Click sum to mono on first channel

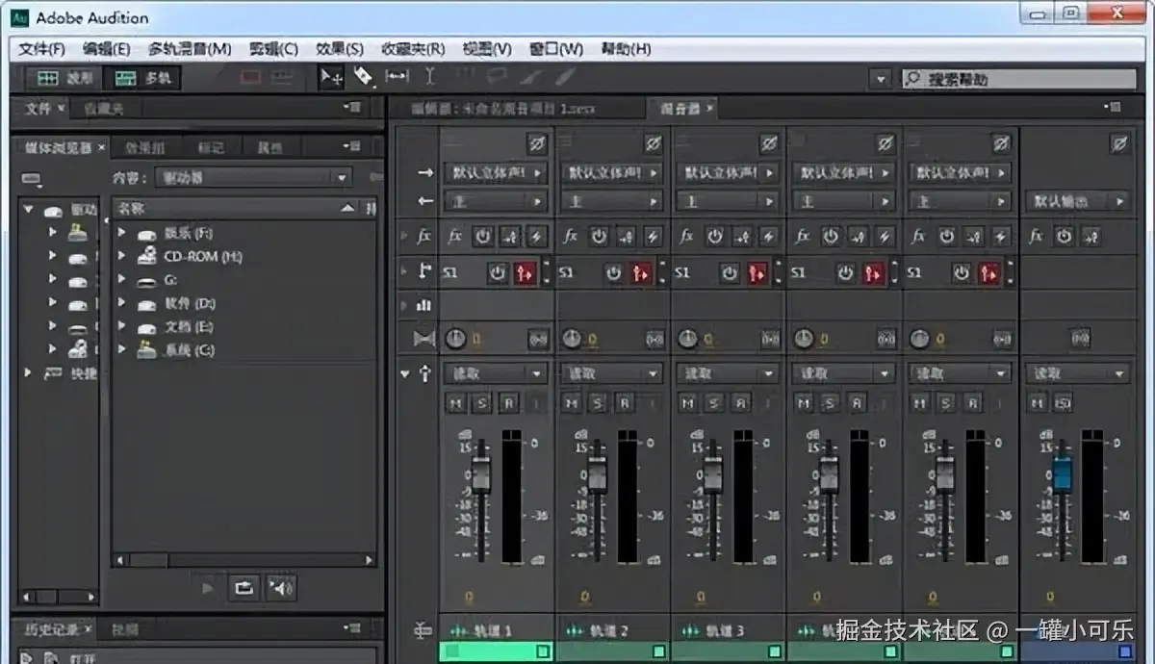(538, 339)
